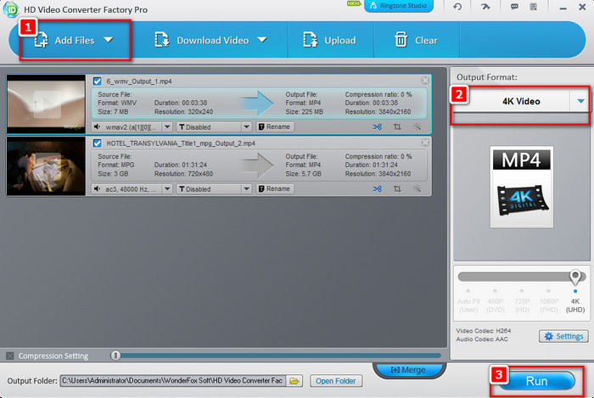Click the Audio Codec: AAC text

tap(482, 339)
